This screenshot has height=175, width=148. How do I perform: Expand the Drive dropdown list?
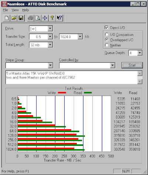(50, 28)
